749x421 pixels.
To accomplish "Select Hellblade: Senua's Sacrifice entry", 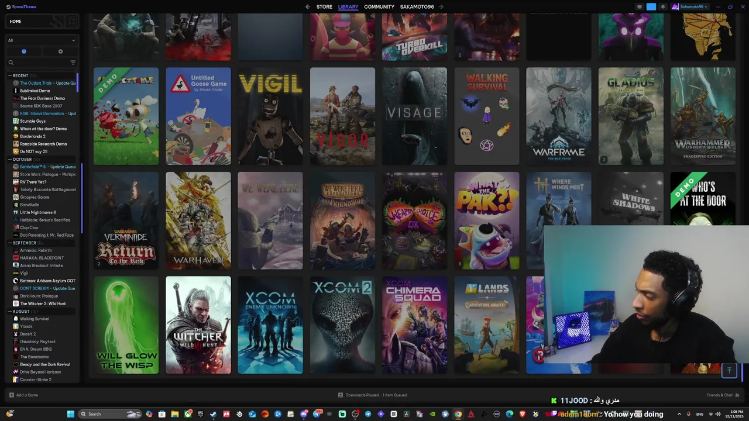I will 44,220.
